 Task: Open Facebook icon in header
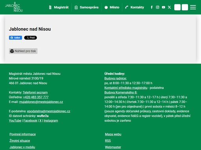pos(152,7)
